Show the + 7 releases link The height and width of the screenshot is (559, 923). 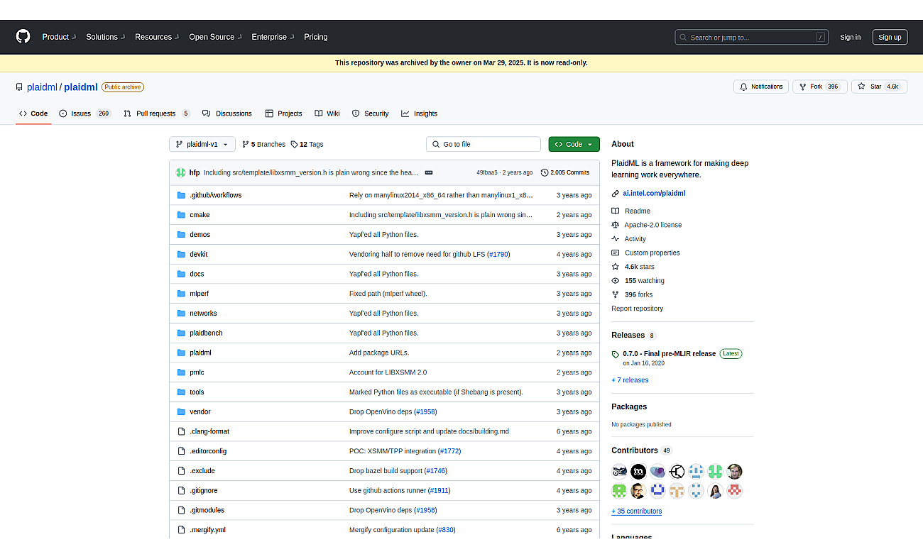coord(630,380)
